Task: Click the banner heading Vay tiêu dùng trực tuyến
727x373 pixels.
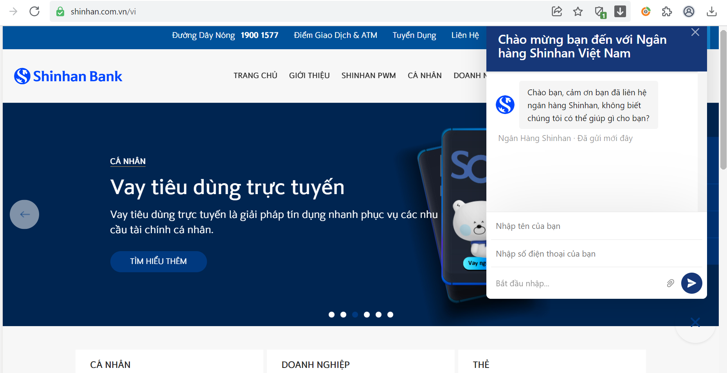Action: click(x=227, y=187)
